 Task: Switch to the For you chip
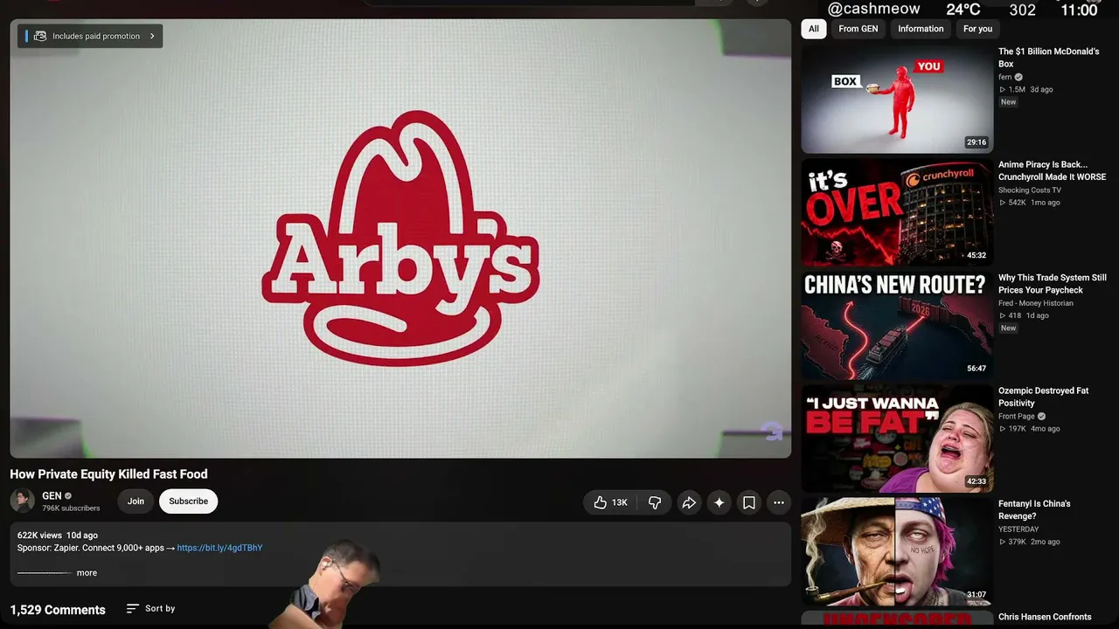pos(977,29)
